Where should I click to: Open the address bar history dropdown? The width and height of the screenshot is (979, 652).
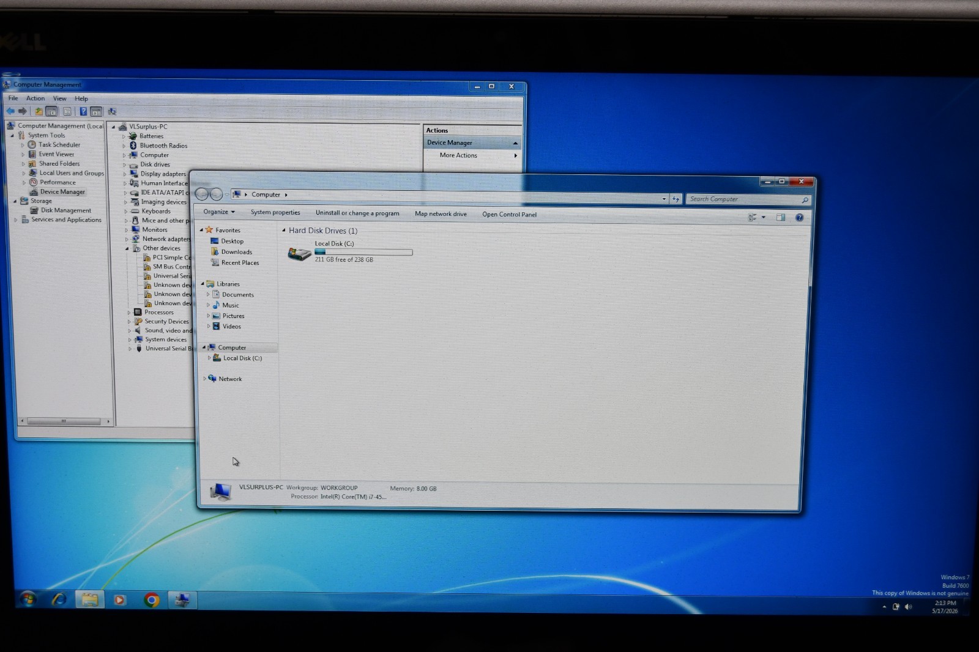[x=664, y=199]
